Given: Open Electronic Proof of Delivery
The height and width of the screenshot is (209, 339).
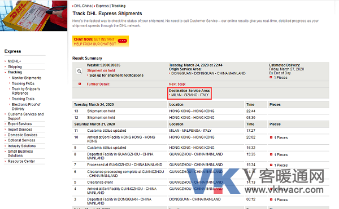Looking at the screenshot, I should point(26,106).
